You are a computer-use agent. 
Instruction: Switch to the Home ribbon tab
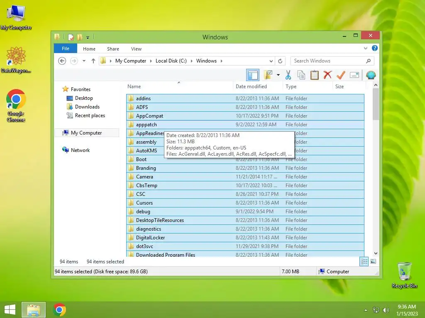89,49
